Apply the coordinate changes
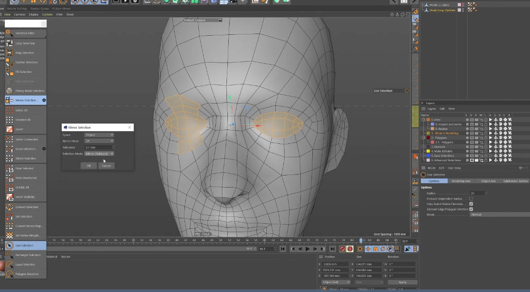Image resolution: width=530 pixels, height=292 pixels. pyautogui.click(x=402, y=282)
